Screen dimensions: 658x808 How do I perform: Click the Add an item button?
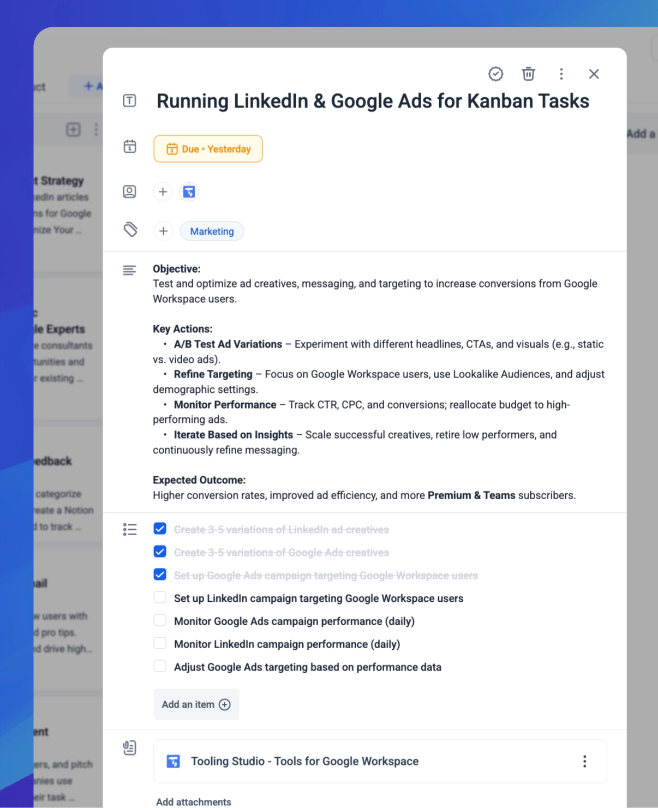click(196, 704)
